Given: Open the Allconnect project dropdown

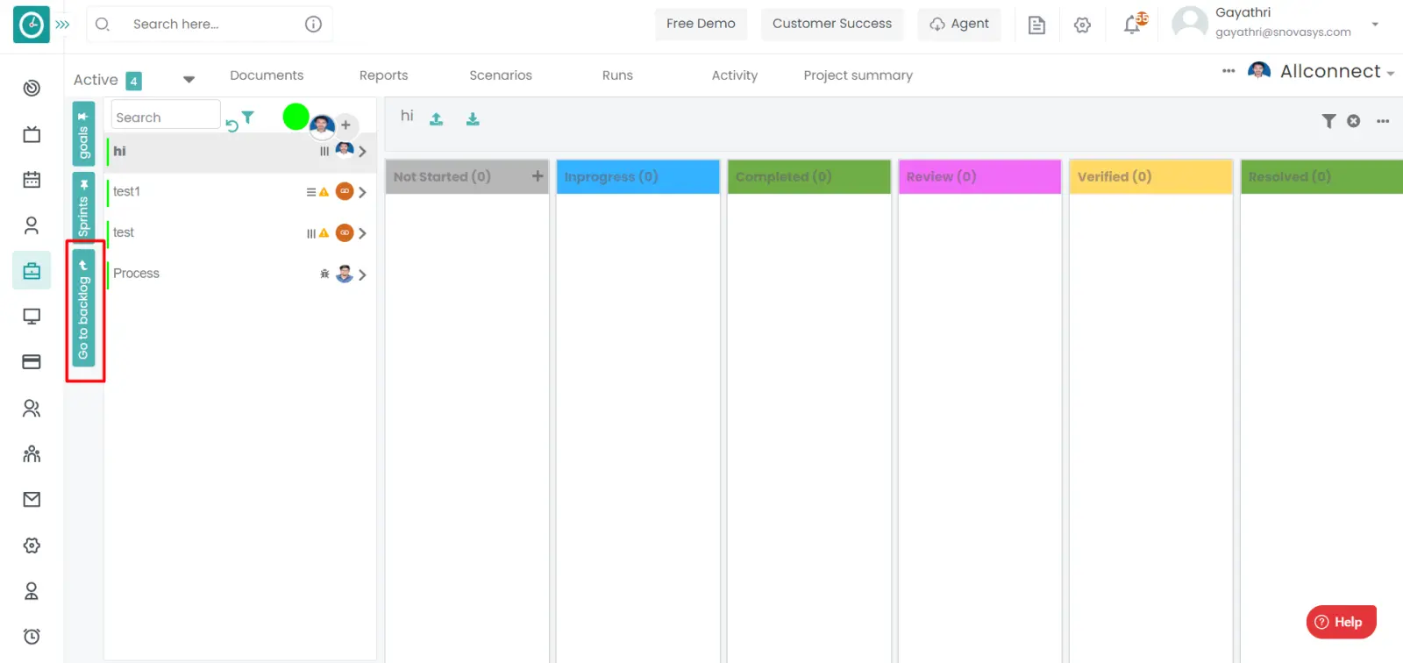Looking at the screenshot, I should tap(1335, 72).
